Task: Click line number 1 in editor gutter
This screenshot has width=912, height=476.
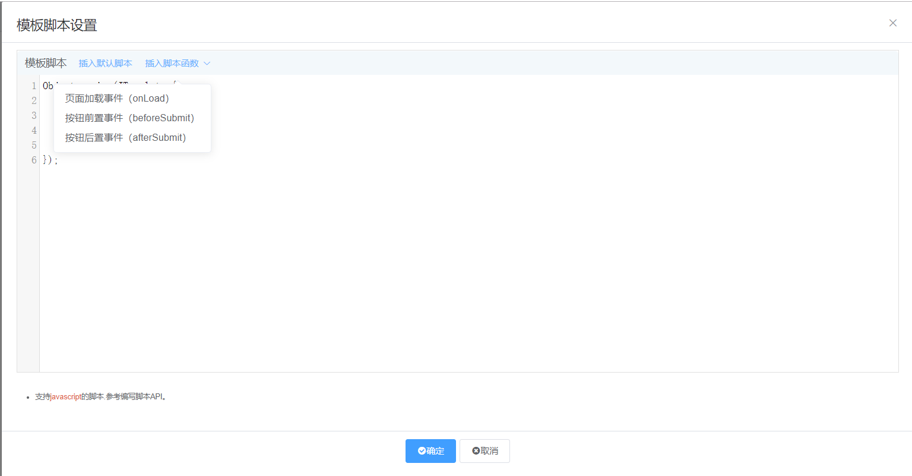Action: 34,86
